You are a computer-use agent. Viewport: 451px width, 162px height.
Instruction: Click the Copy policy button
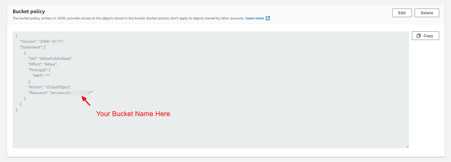(425, 36)
